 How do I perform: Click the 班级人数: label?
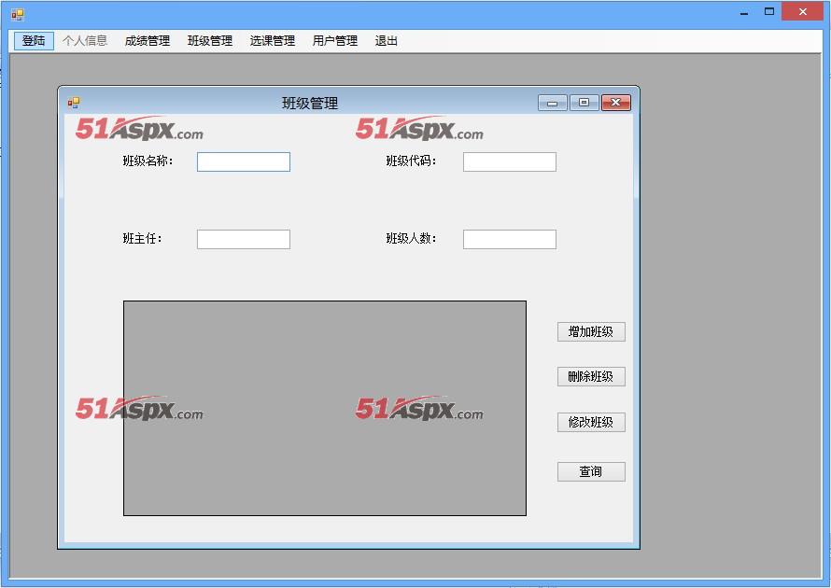(411, 238)
